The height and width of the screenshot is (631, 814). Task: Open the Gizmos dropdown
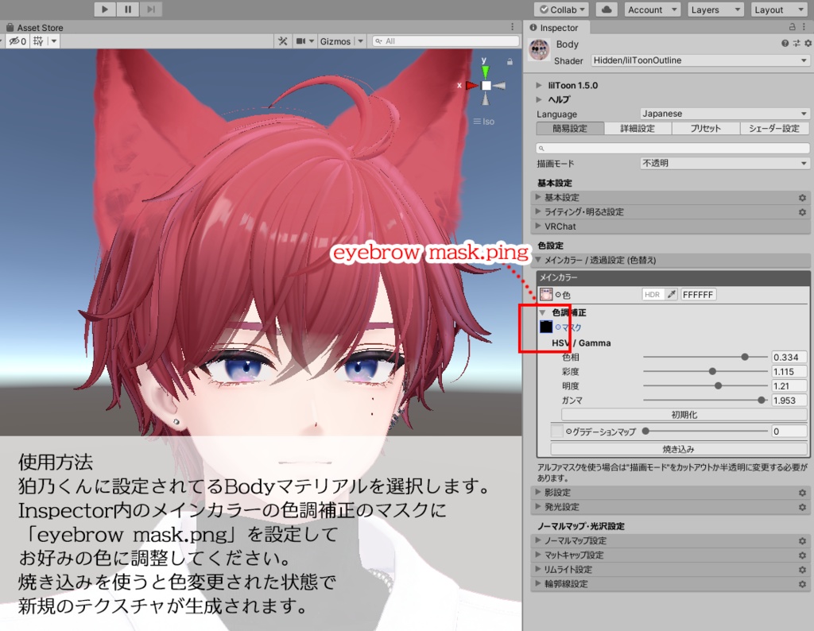[341, 41]
